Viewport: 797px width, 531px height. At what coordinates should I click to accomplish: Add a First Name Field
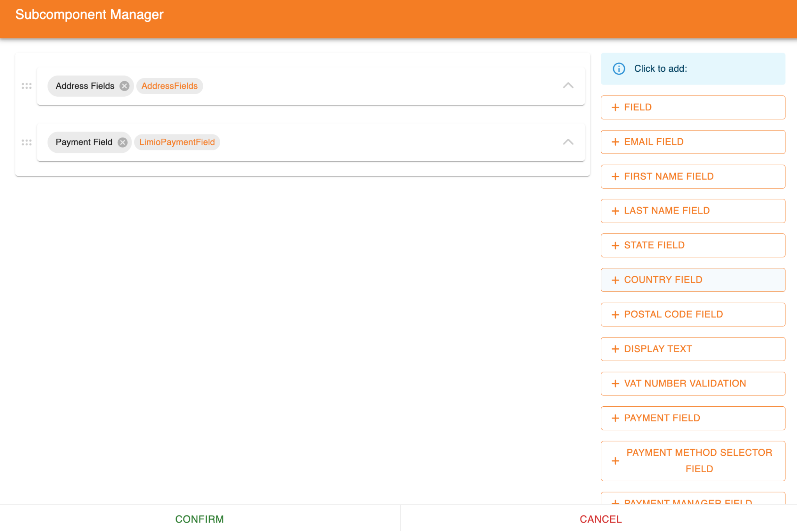click(x=693, y=176)
